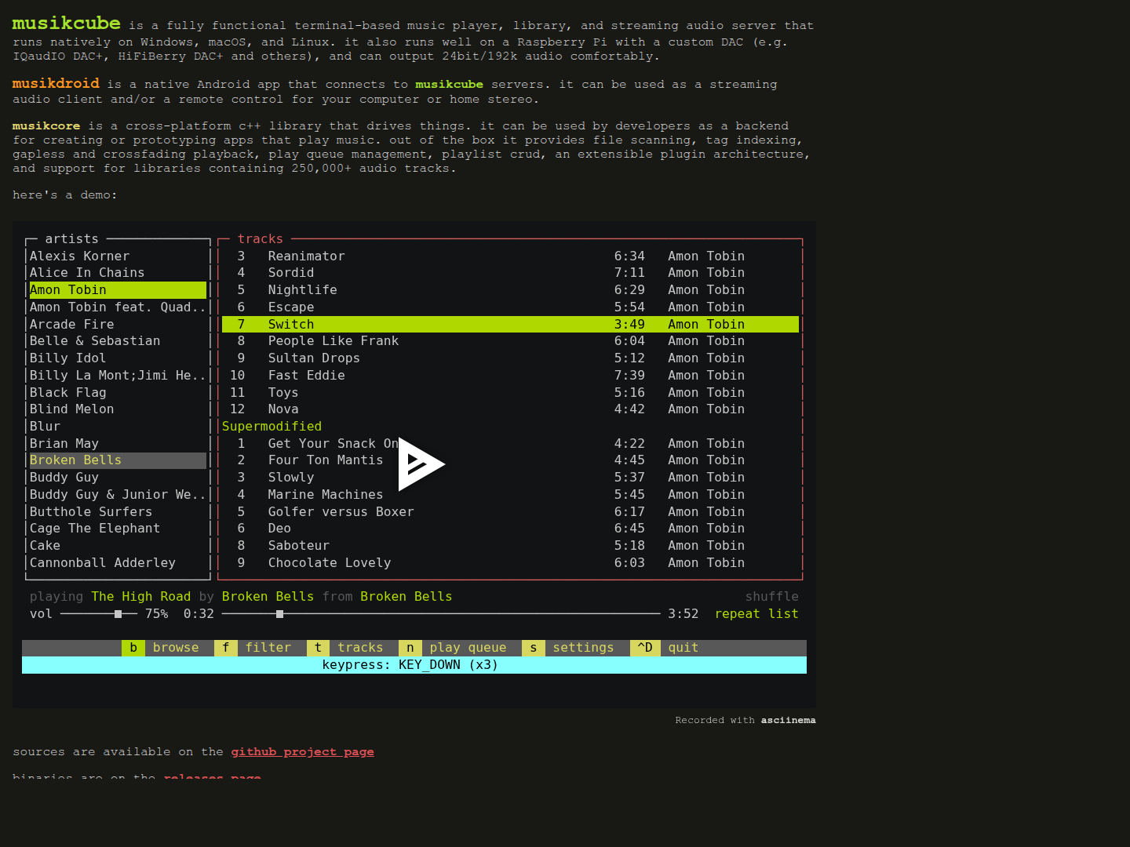
Task: Open play queue from the shortcut bar
Action: (468, 648)
